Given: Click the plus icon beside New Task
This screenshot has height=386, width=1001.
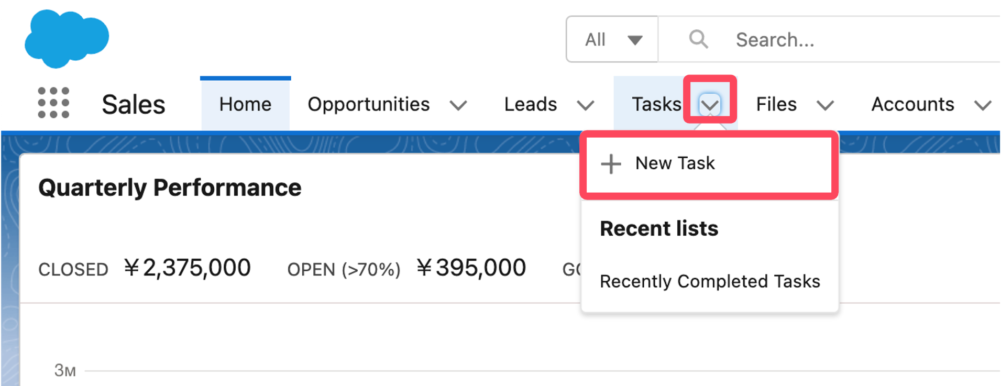Looking at the screenshot, I should (x=611, y=163).
